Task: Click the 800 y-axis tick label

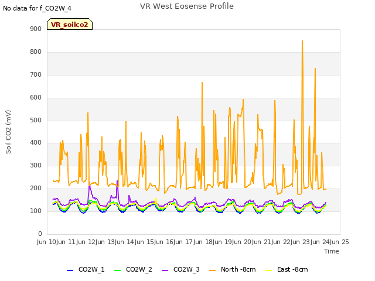Action: pyautogui.click(x=36, y=52)
